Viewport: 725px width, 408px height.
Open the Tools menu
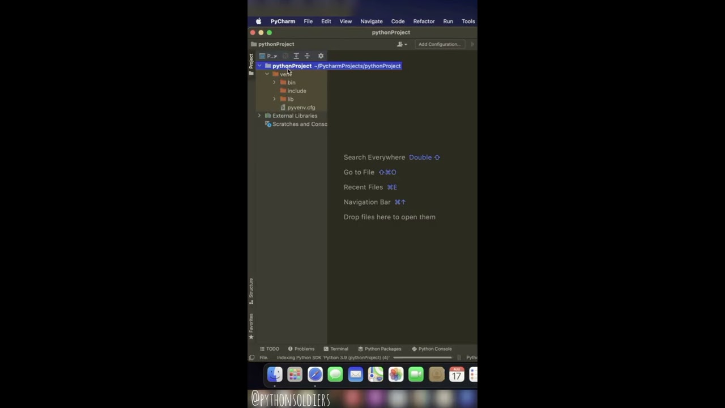[x=468, y=22]
